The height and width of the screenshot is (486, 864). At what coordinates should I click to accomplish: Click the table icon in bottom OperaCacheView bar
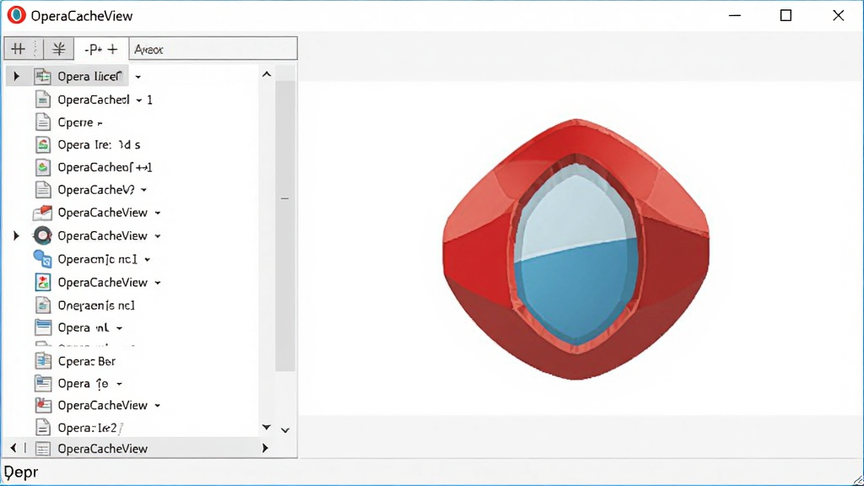tap(42, 449)
